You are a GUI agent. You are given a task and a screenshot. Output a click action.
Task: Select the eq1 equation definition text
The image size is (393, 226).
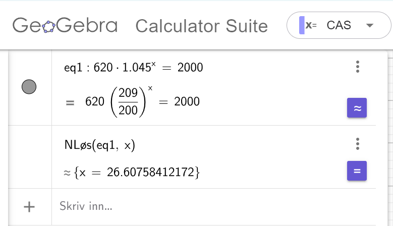(133, 67)
